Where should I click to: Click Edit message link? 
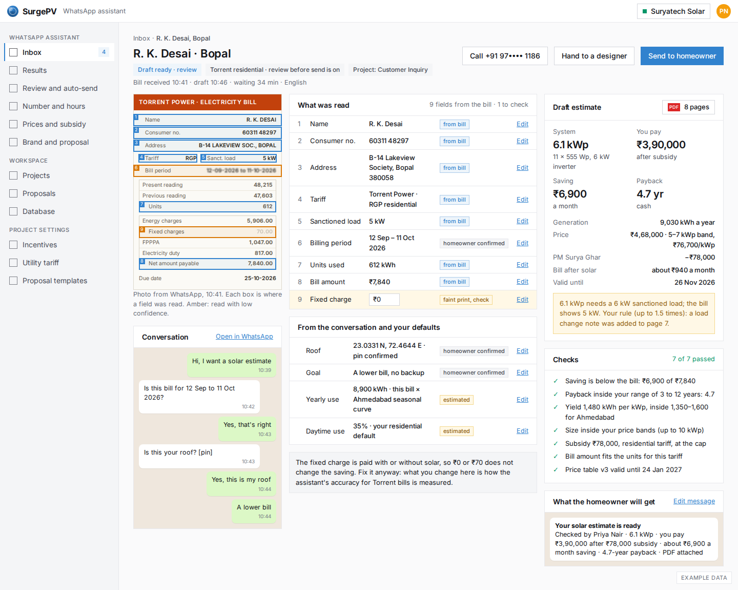click(x=694, y=501)
